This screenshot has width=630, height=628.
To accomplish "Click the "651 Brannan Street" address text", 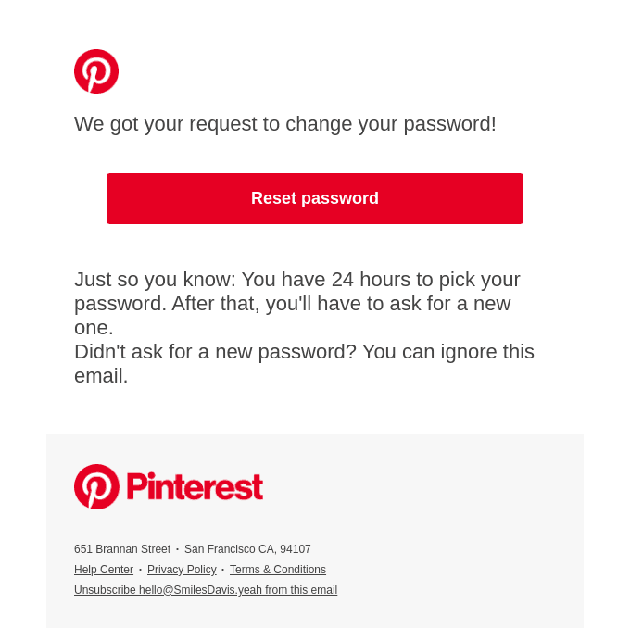I will click(122, 549).
